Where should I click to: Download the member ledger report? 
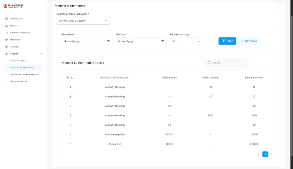[249, 41]
